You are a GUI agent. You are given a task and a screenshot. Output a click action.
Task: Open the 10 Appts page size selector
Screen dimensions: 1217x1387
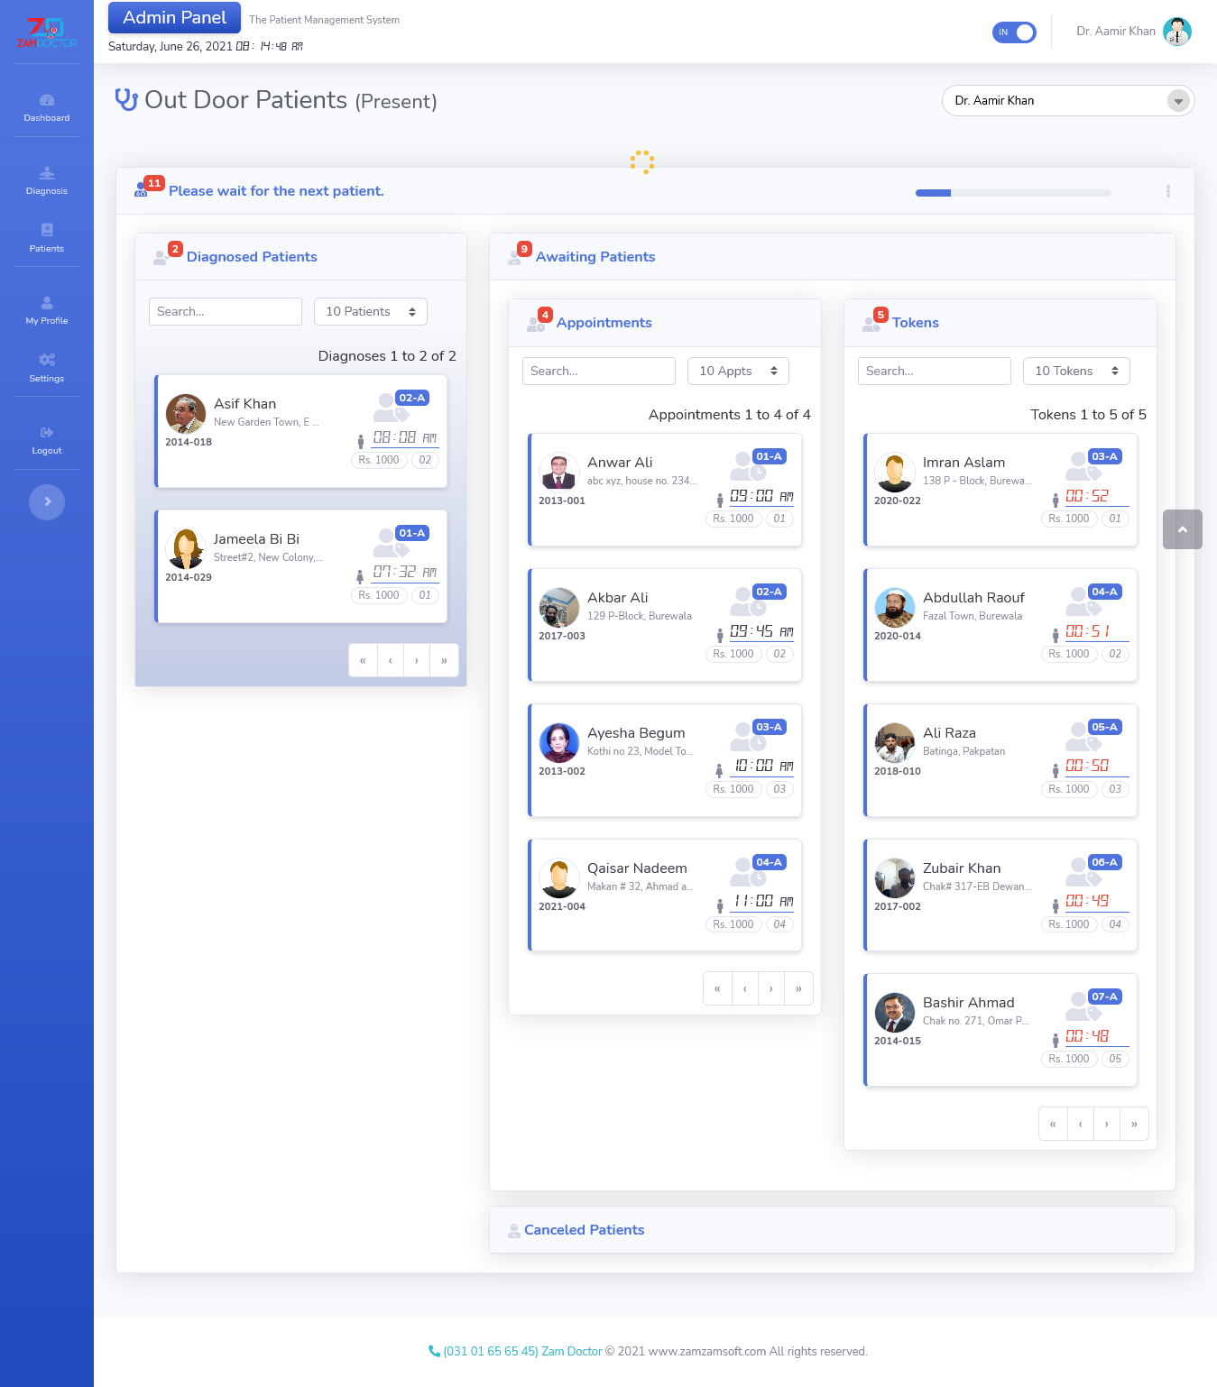[x=738, y=371]
